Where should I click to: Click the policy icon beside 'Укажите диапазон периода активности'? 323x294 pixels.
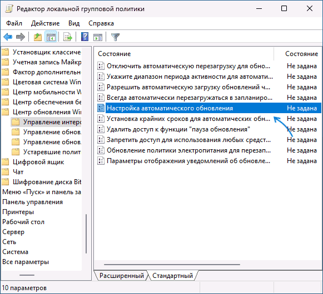[x=101, y=77]
